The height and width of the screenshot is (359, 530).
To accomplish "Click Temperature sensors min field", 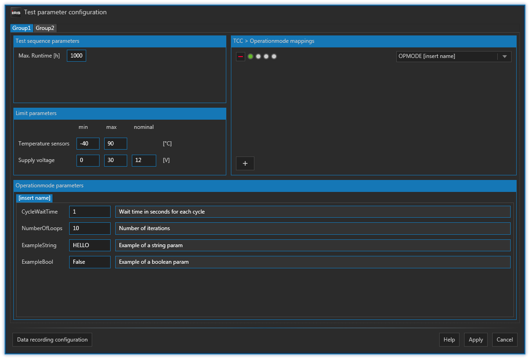I will click(88, 144).
